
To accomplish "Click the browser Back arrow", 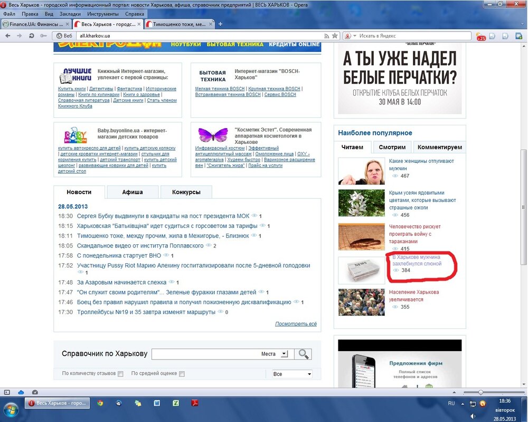I will [x=8, y=36].
